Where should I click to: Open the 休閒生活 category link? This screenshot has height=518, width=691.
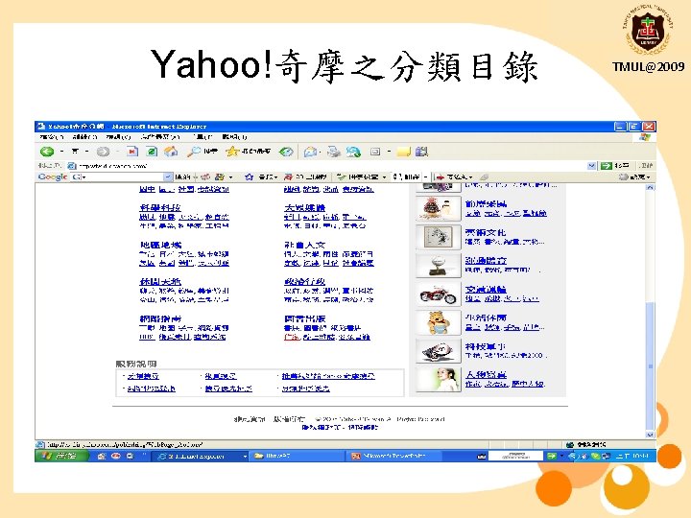160,281
